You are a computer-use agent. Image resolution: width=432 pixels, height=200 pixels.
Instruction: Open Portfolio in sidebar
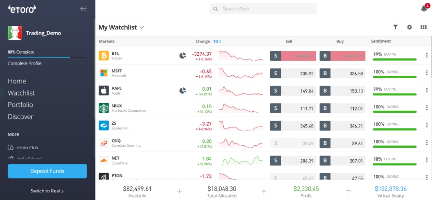click(x=20, y=105)
